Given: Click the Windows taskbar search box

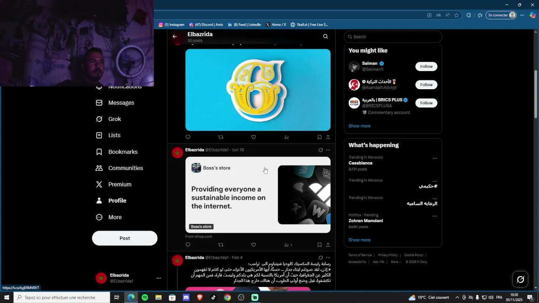Looking at the screenshot, I should [x=62, y=298].
